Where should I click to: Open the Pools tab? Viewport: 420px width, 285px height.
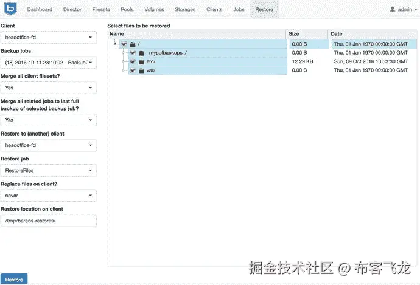tap(127, 9)
